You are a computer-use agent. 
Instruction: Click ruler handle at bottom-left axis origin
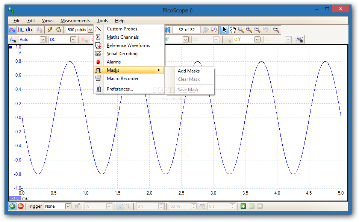(22, 189)
